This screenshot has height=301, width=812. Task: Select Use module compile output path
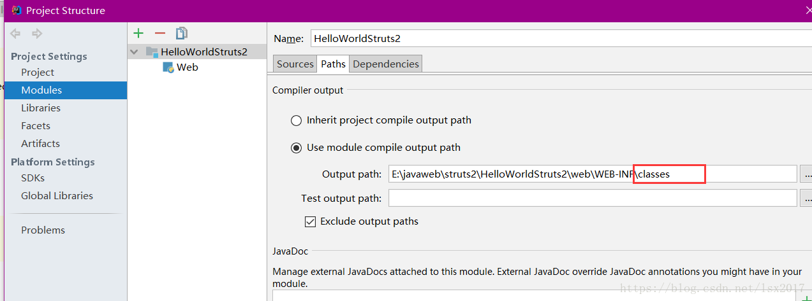(376, 148)
